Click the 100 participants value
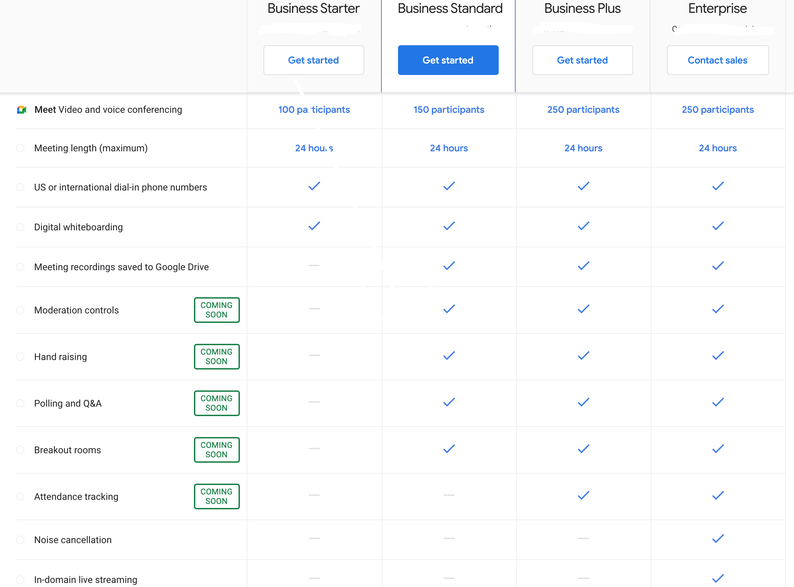 click(x=314, y=109)
